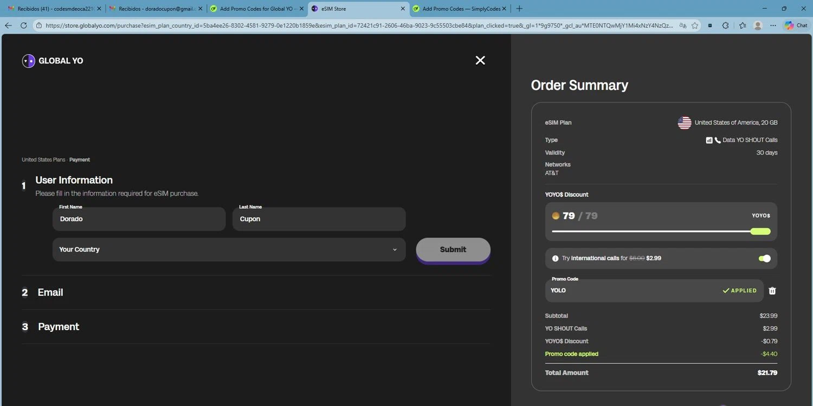
Task: Delete the YOLO promo code with trash icon
Action: pos(772,291)
